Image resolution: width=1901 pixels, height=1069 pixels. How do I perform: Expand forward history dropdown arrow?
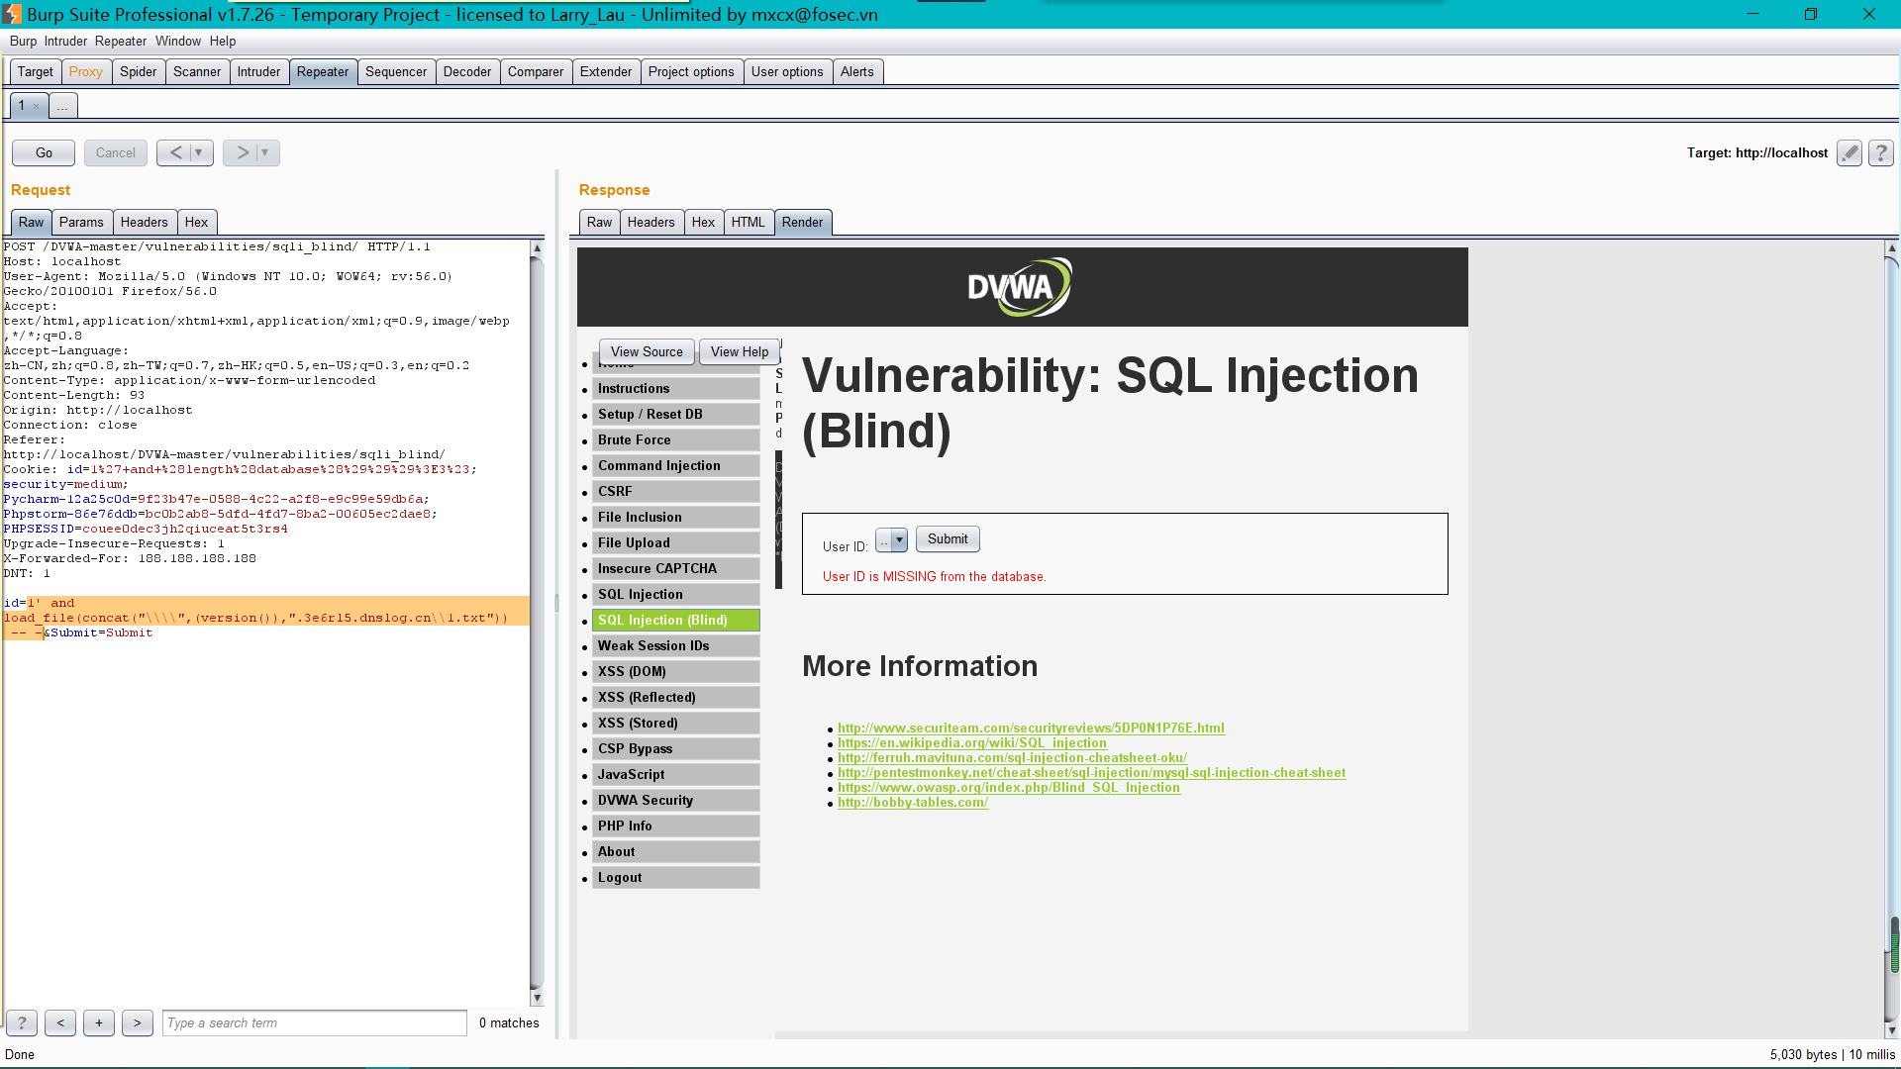[x=265, y=152]
